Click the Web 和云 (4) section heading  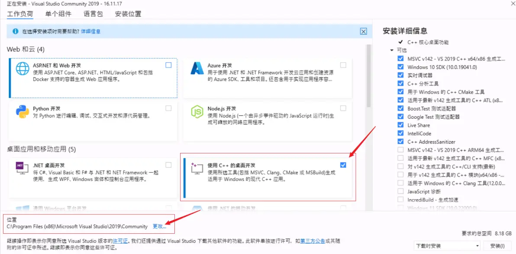(26, 50)
